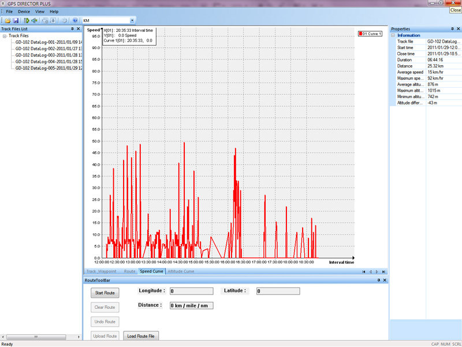Click the Distance value field
Screen dimensions: 462x347
click(192, 305)
